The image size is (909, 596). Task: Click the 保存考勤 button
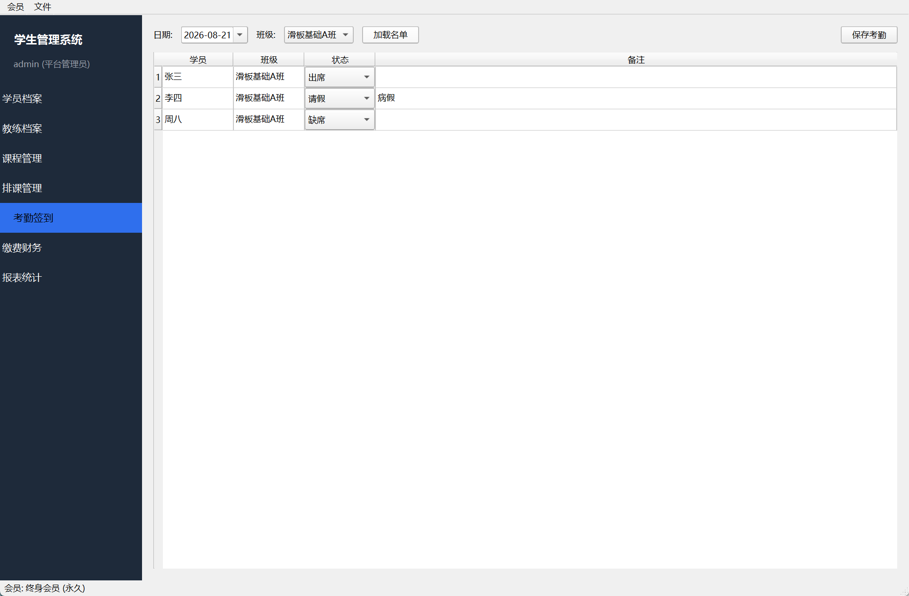point(869,35)
